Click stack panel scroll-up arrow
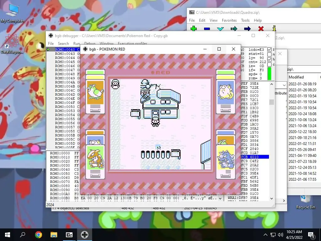 tap(271, 84)
